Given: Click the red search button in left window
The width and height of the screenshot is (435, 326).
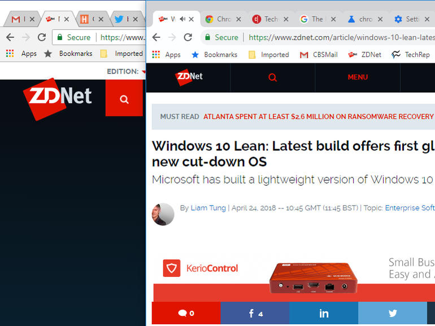Looking at the screenshot, I should (124, 98).
